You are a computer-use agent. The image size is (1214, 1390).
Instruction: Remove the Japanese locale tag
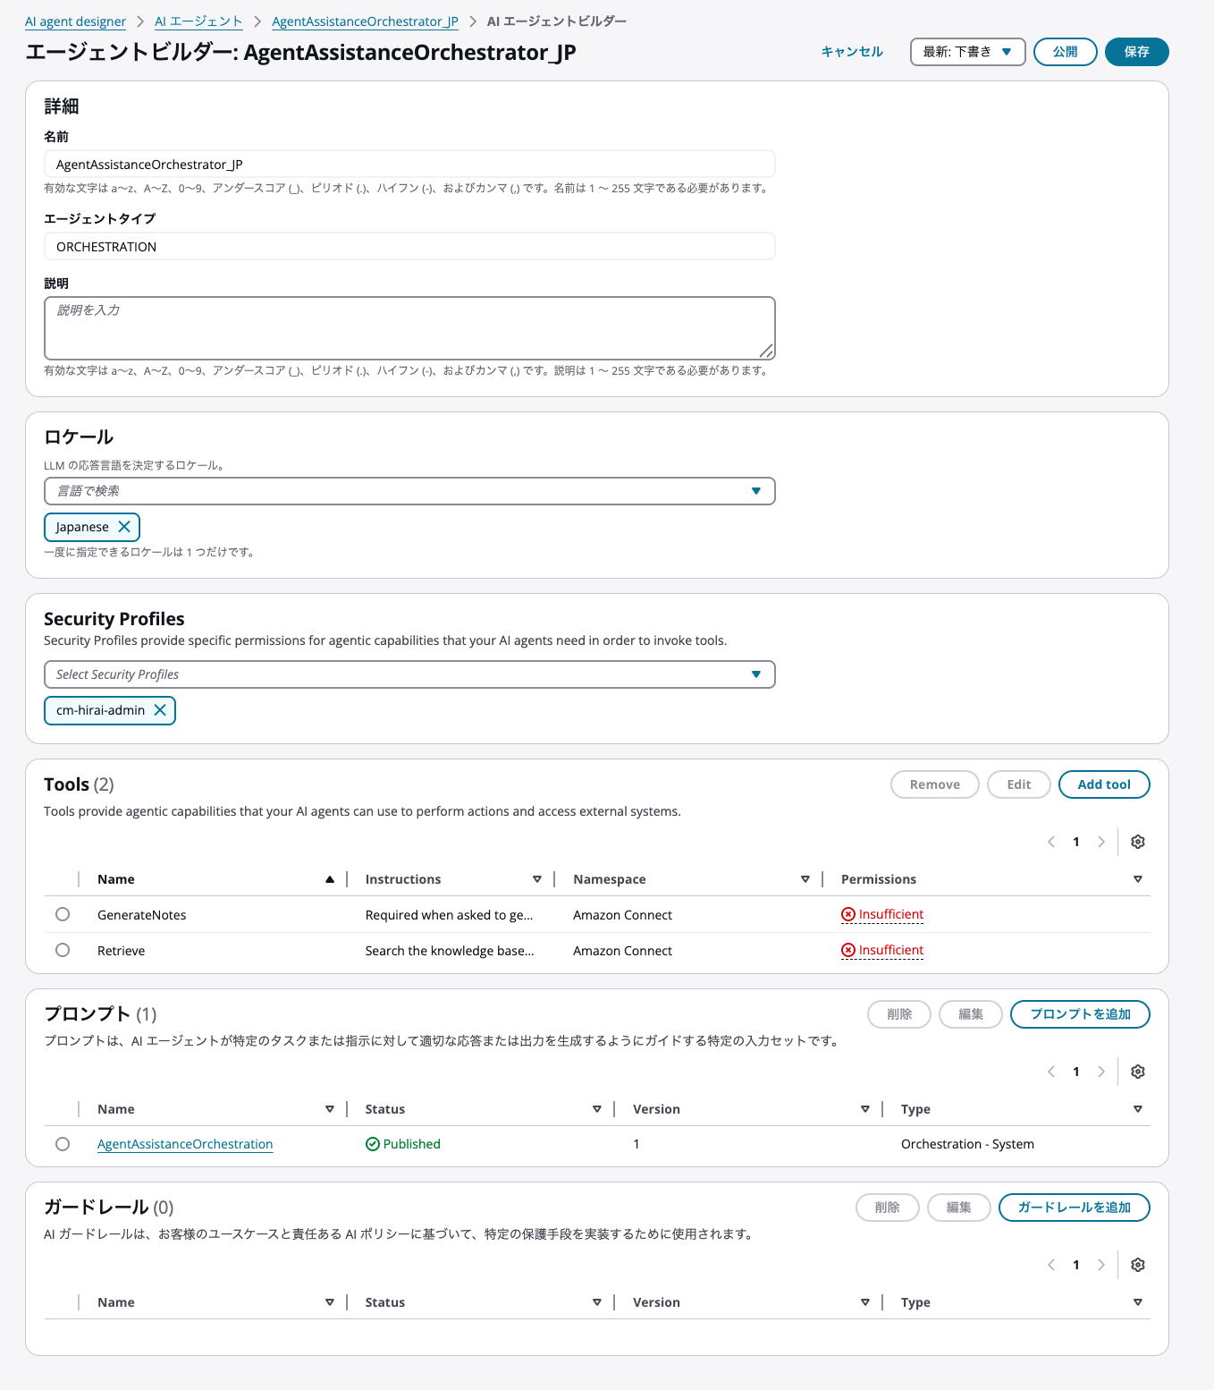124,527
